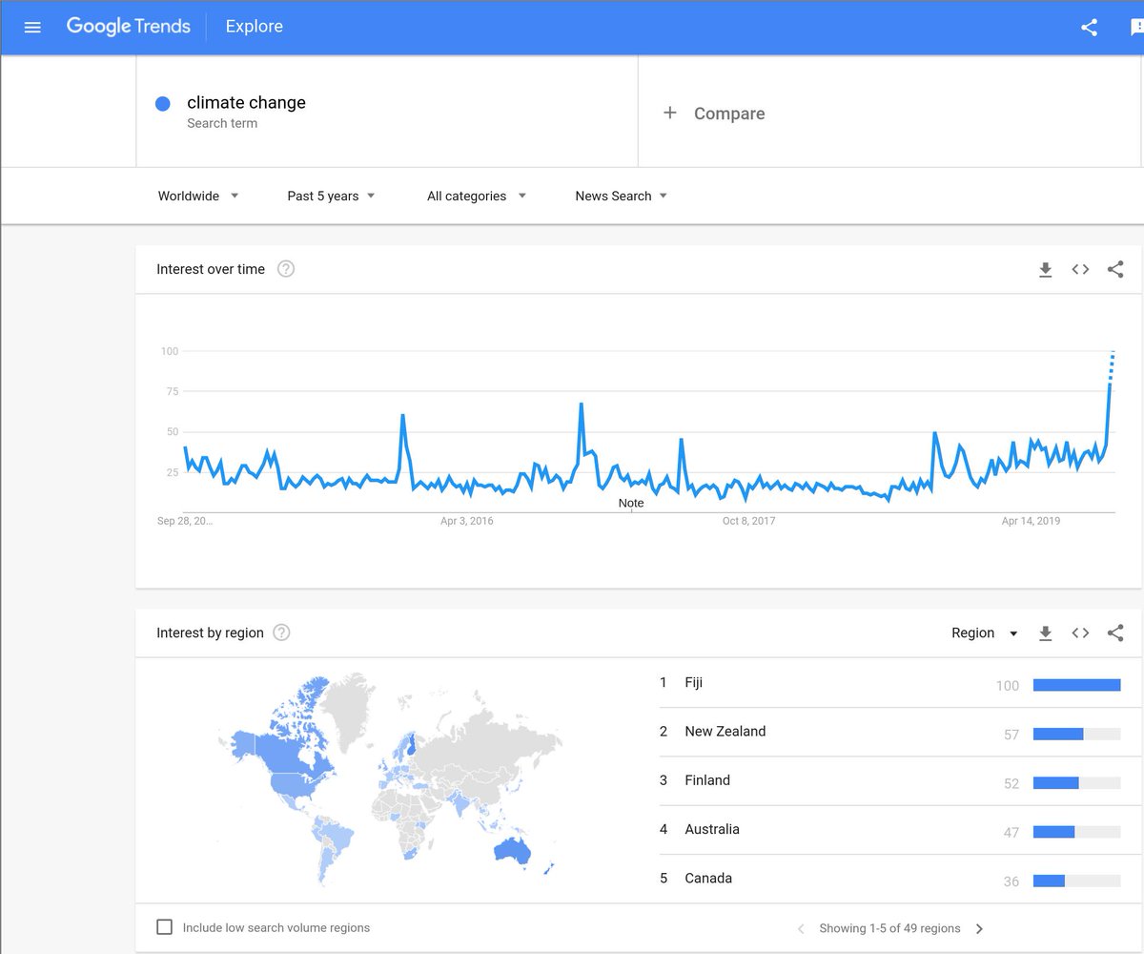Click the blue climate change color dot

(163, 103)
